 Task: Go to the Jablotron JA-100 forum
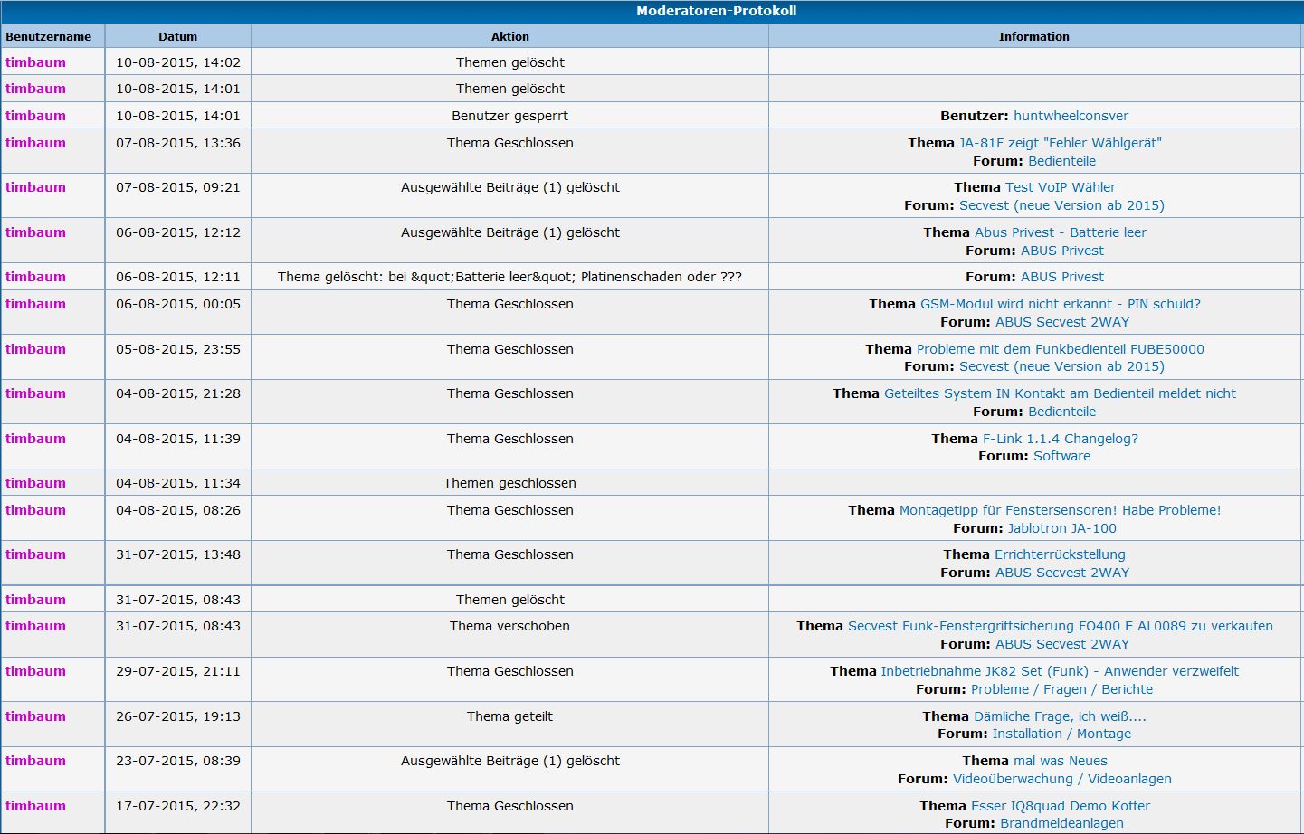tap(1061, 528)
